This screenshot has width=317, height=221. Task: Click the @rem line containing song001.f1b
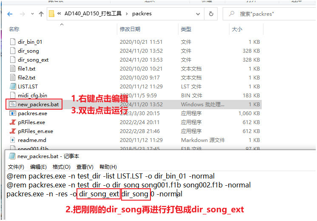(129, 185)
